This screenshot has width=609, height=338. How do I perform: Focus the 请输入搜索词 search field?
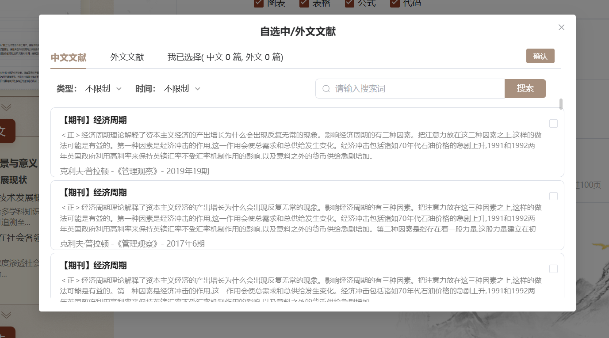[x=410, y=89]
